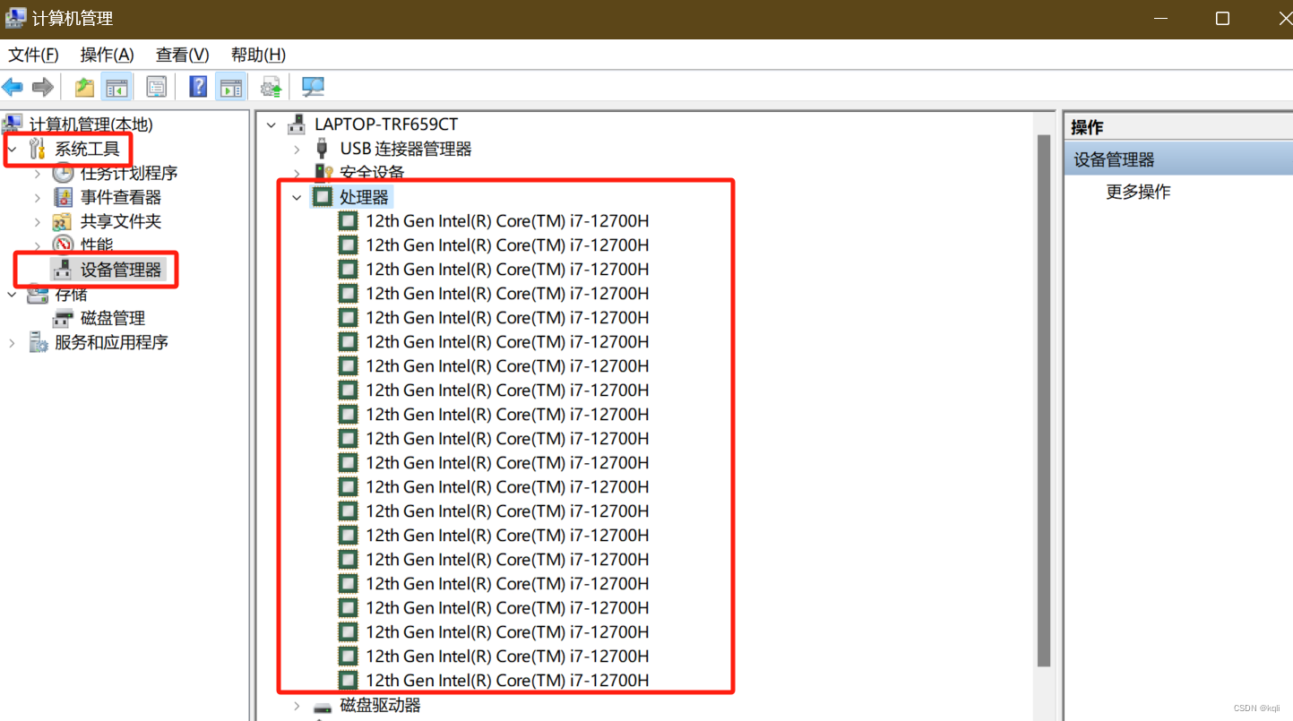Expand the 服务和应用程序 node arrow
This screenshot has height=721, width=1293.
pyautogui.click(x=12, y=342)
